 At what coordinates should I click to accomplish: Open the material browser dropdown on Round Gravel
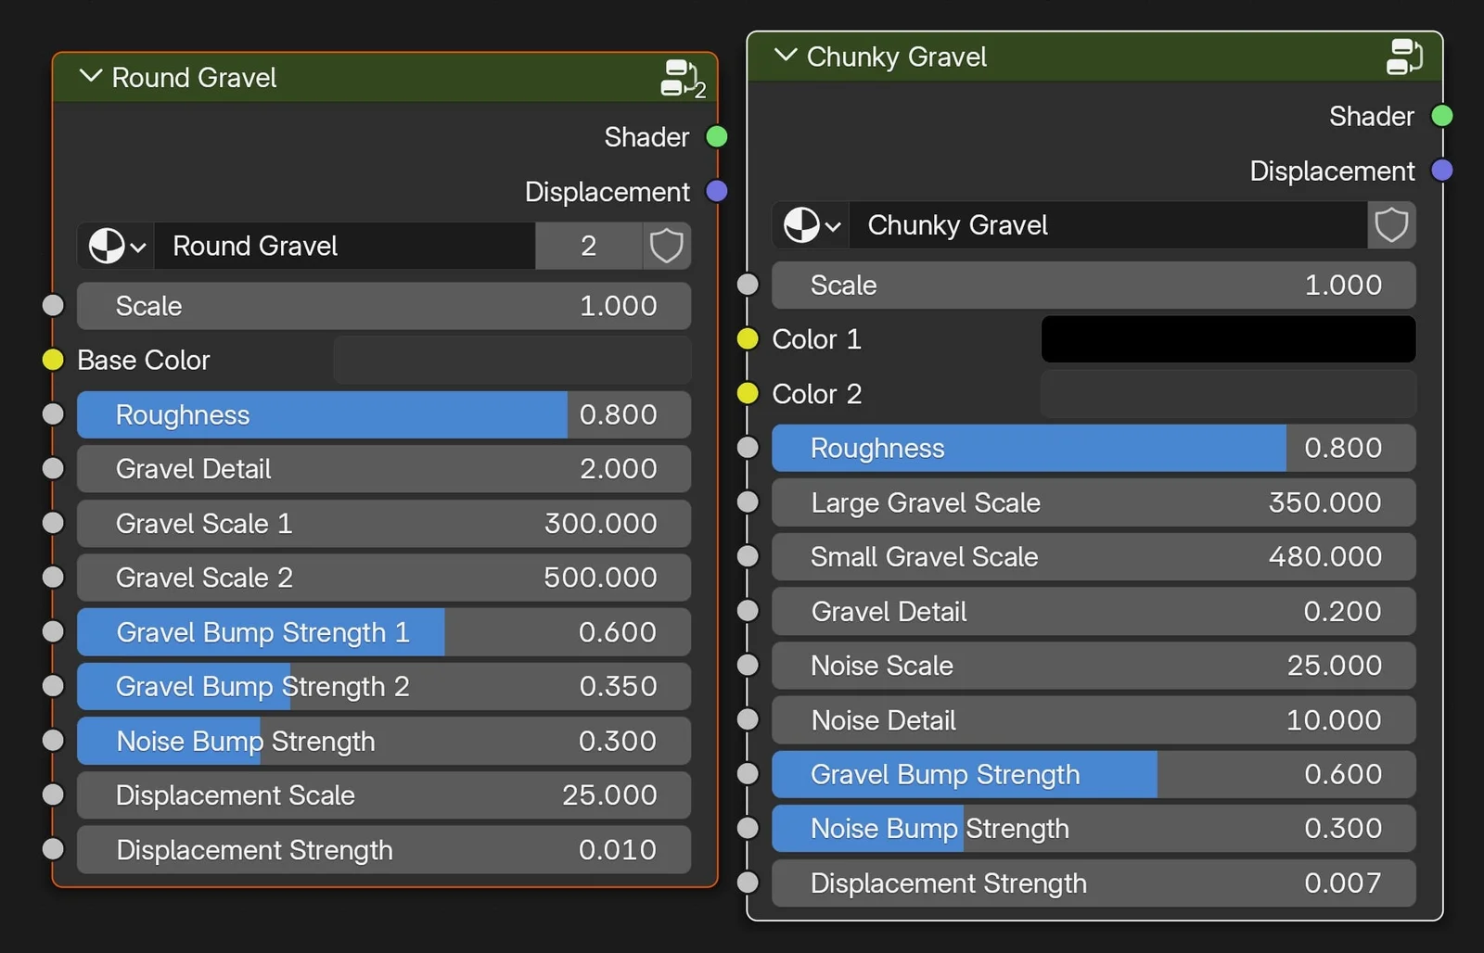coord(139,246)
